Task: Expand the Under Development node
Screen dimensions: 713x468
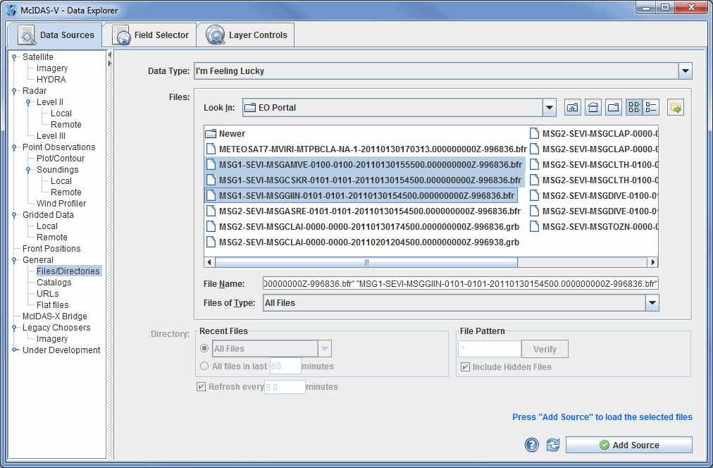Action: (15, 350)
